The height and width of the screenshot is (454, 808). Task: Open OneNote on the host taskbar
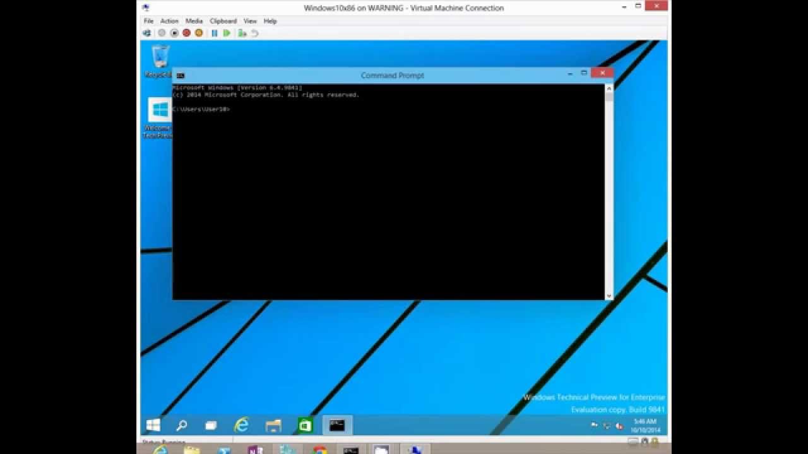click(256, 450)
